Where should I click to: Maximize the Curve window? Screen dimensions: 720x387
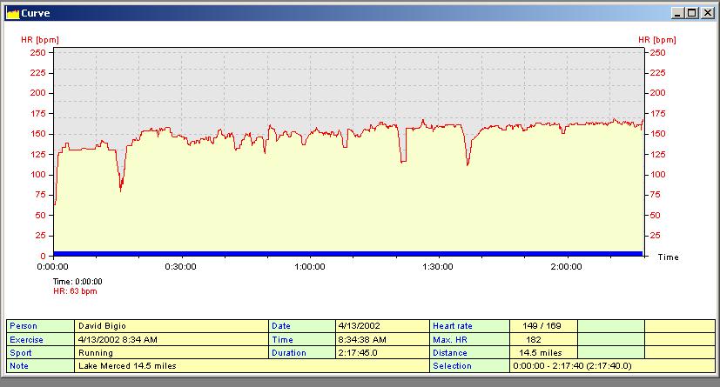[691, 13]
